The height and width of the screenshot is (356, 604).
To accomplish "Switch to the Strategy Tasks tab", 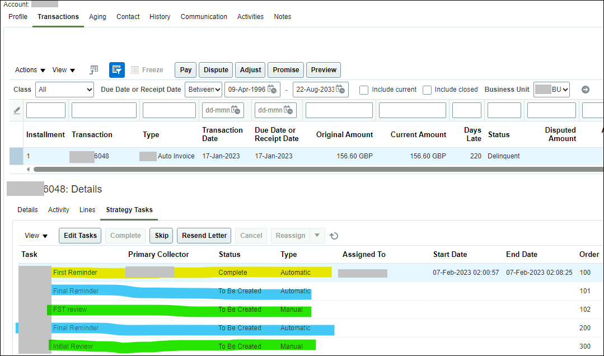I will pos(129,209).
